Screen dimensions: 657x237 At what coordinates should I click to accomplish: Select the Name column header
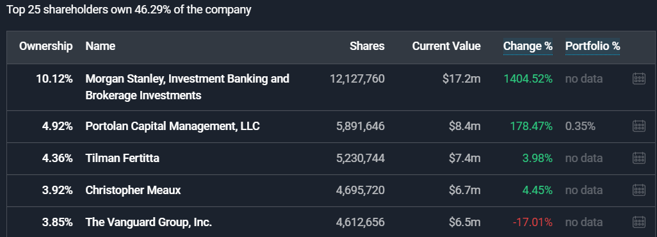click(100, 46)
